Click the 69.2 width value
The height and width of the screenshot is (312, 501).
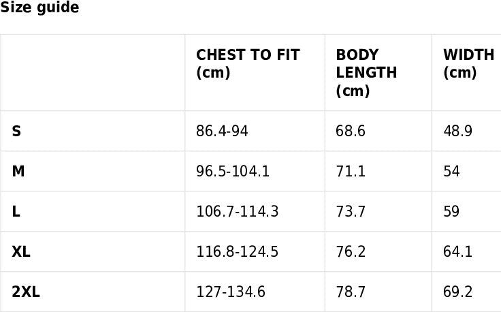[457, 292]
